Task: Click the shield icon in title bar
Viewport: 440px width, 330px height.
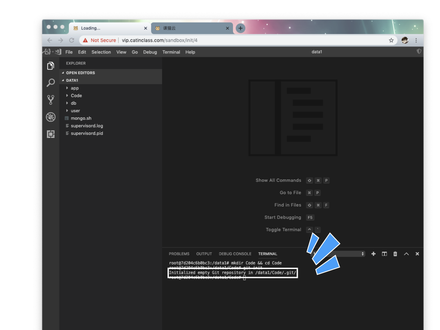Action: pos(419,52)
